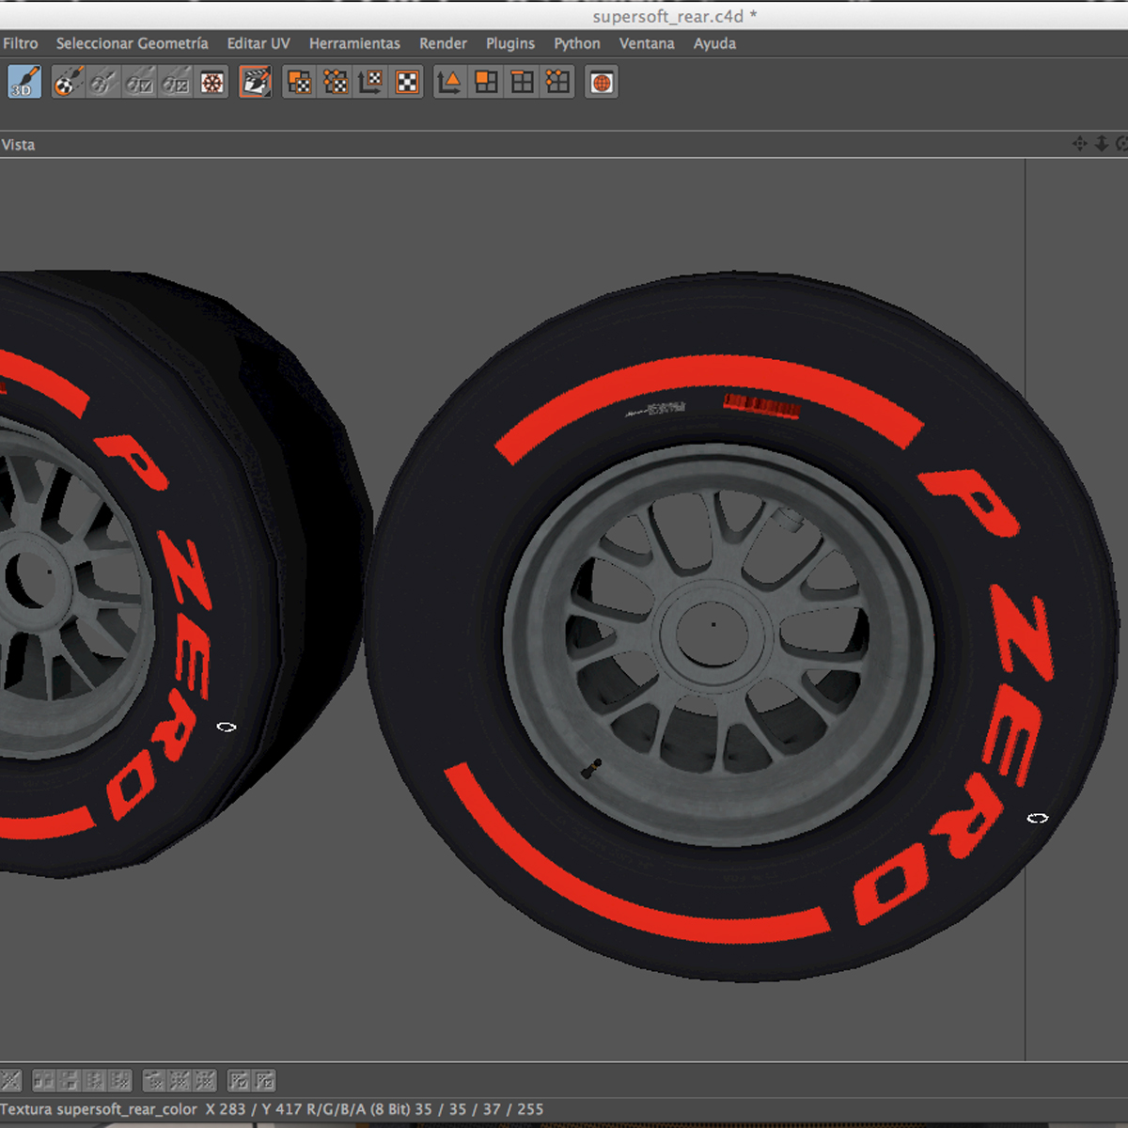
Task: Enable the 3D painting mode icon
Action: pos(24,83)
